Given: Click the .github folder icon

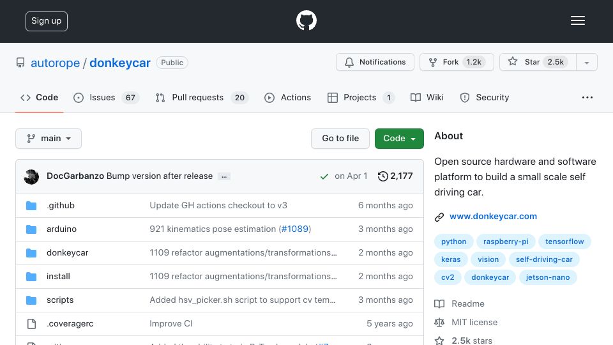Looking at the screenshot, I should [x=31, y=206].
